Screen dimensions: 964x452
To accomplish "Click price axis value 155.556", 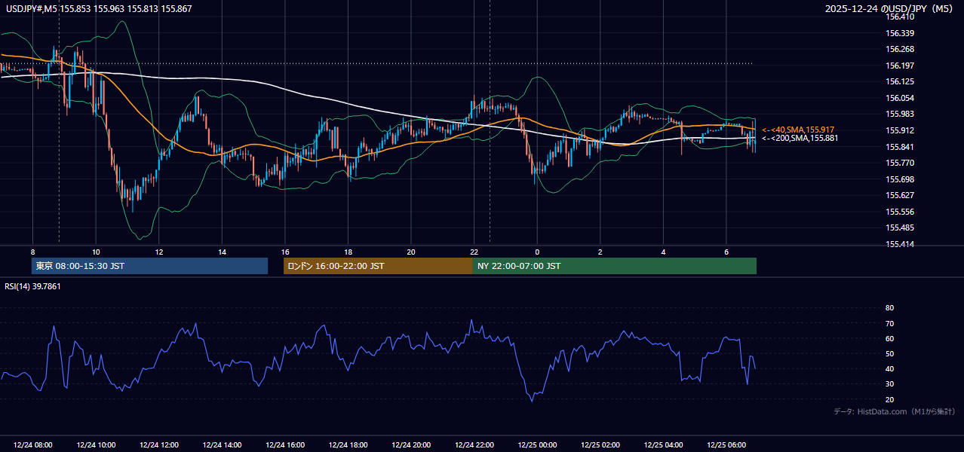I will pyautogui.click(x=901, y=212).
